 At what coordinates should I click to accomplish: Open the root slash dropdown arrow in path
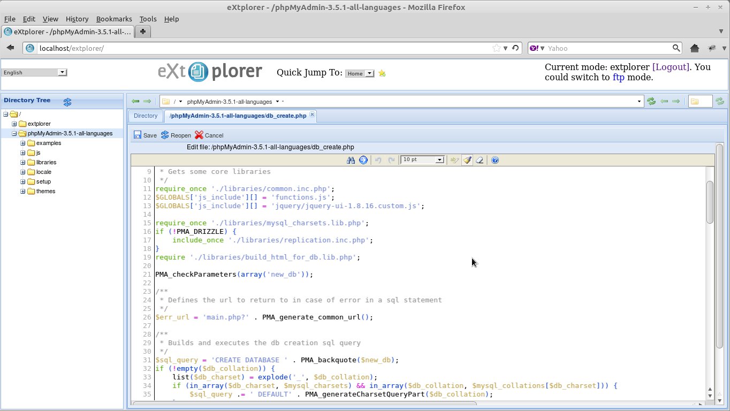point(181,102)
